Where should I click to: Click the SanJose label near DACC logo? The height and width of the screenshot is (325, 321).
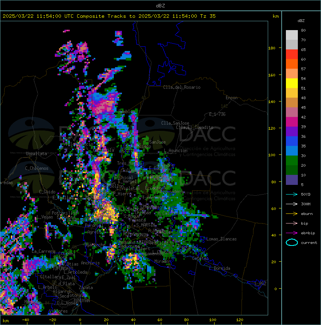(x=157, y=142)
